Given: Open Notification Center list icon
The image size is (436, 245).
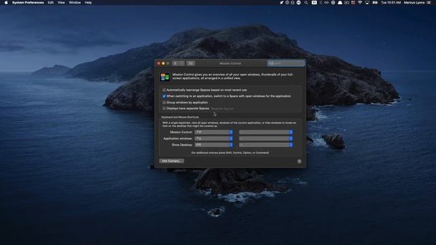Looking at the screenshot, I should point(429,3).
